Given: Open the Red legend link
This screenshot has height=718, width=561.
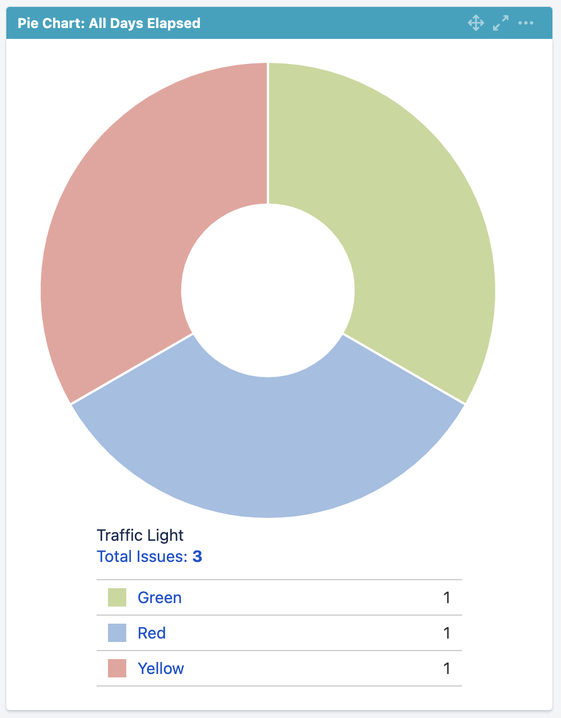Looking at the screenshot, I should tap(151, 633).
